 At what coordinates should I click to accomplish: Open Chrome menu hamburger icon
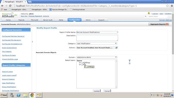tap(172, 6)
